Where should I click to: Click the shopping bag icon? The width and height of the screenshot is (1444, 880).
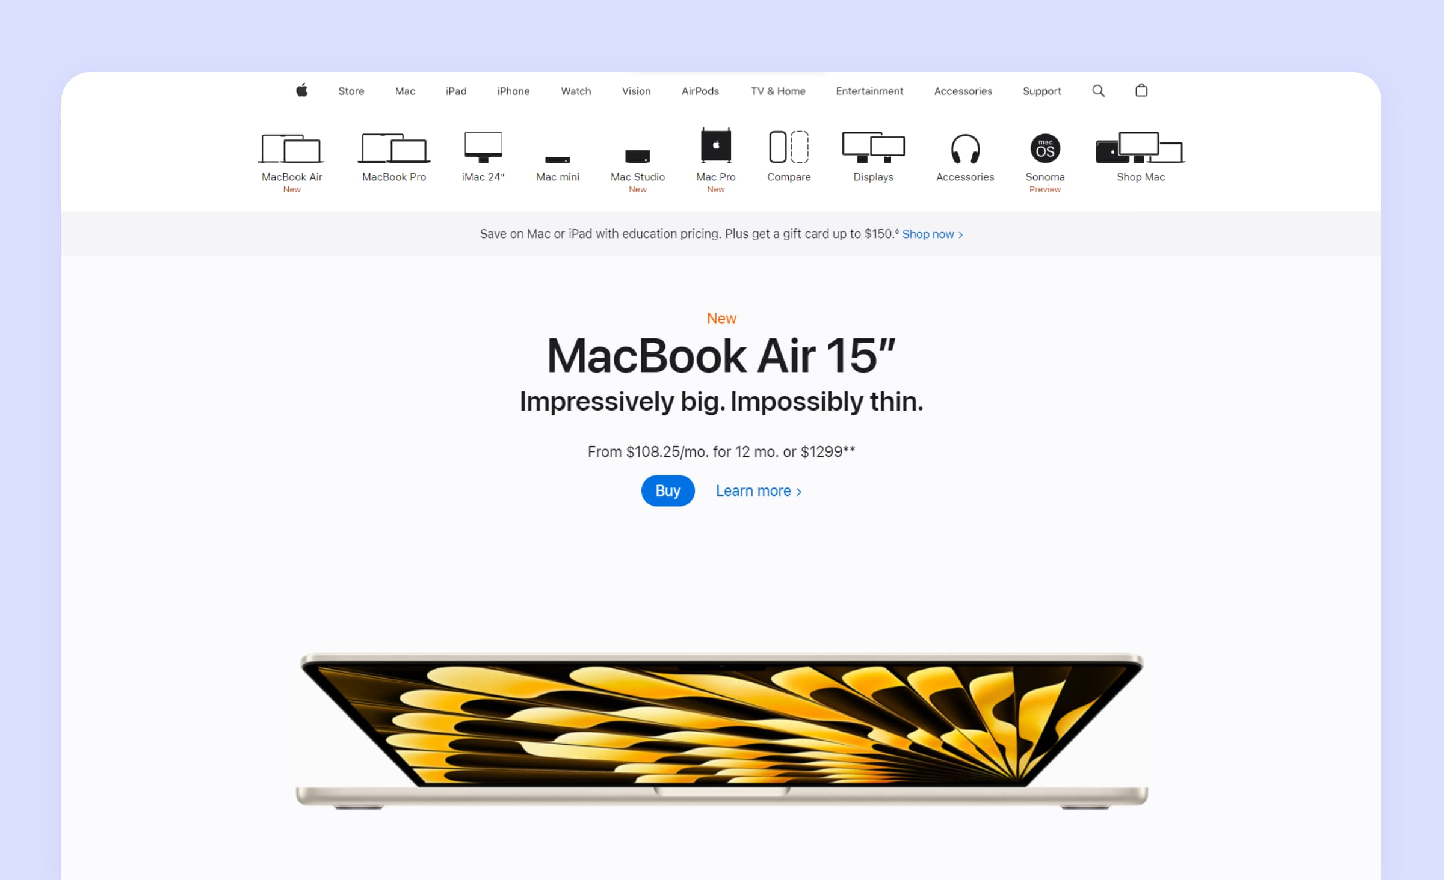pyautogui.click(x=1142, y=90)
